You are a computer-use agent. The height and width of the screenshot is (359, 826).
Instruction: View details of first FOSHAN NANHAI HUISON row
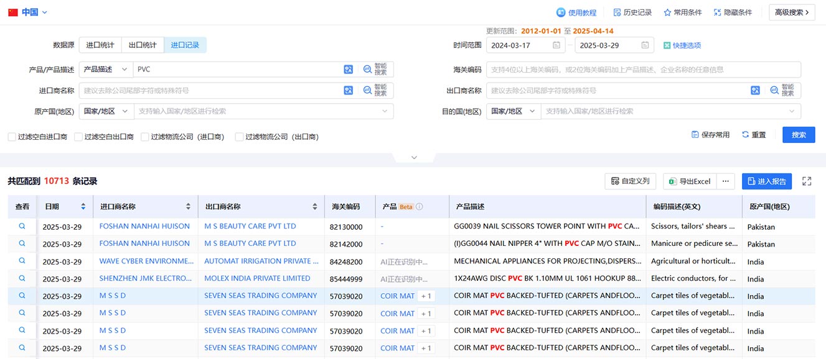[x=22, y=226]
